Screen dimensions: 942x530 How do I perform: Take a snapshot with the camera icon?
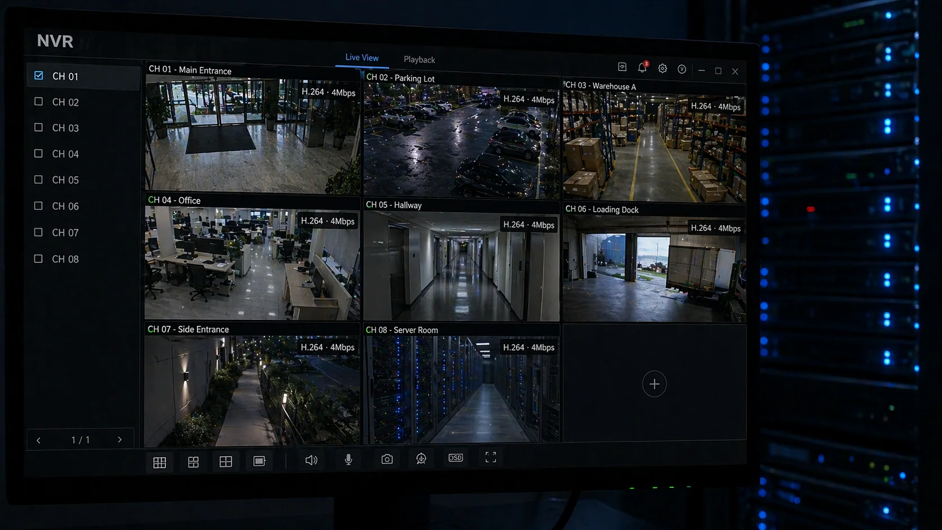click(x=386, y=459)
